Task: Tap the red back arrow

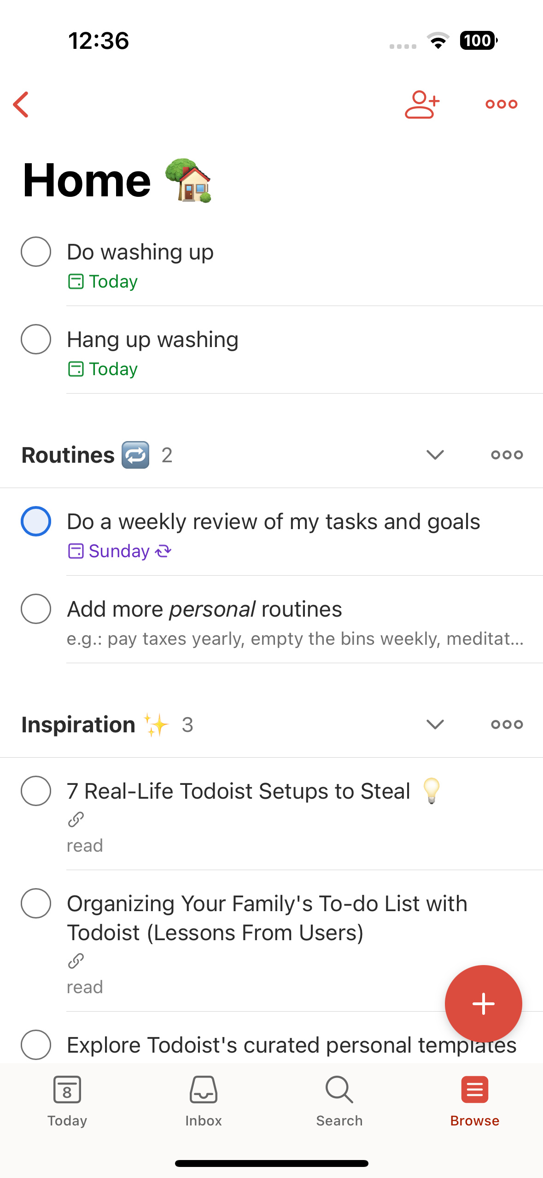Action: [21, 104]
